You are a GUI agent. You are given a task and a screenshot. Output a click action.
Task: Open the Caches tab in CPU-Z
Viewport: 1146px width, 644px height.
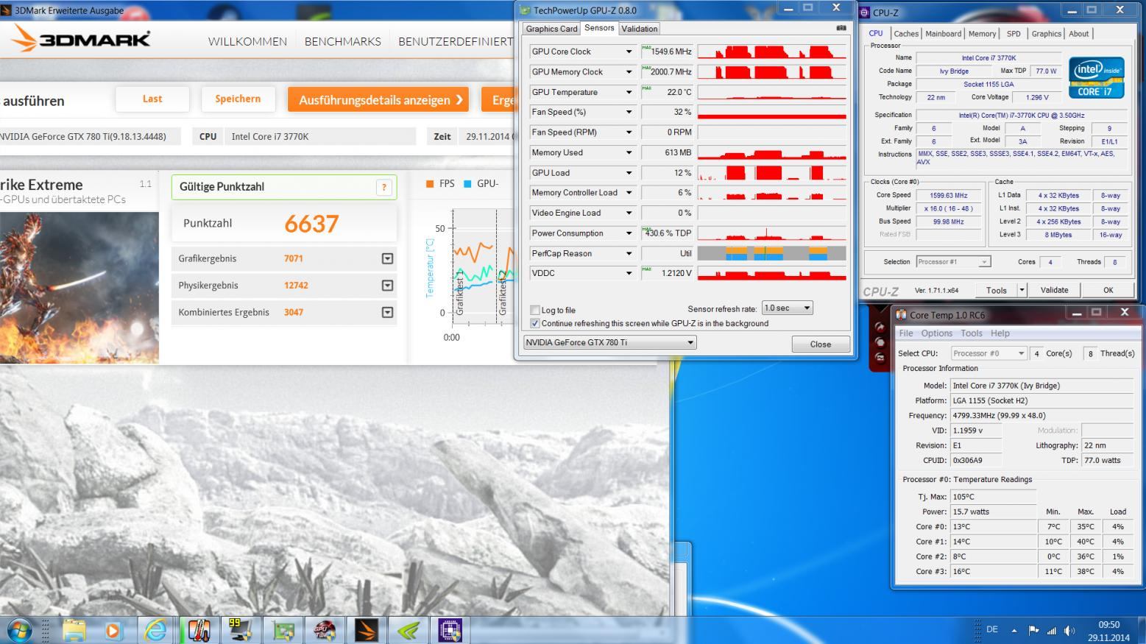point(906,34)
